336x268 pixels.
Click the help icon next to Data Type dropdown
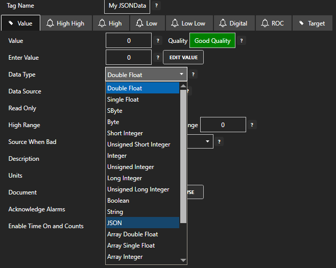click(193, 75)
